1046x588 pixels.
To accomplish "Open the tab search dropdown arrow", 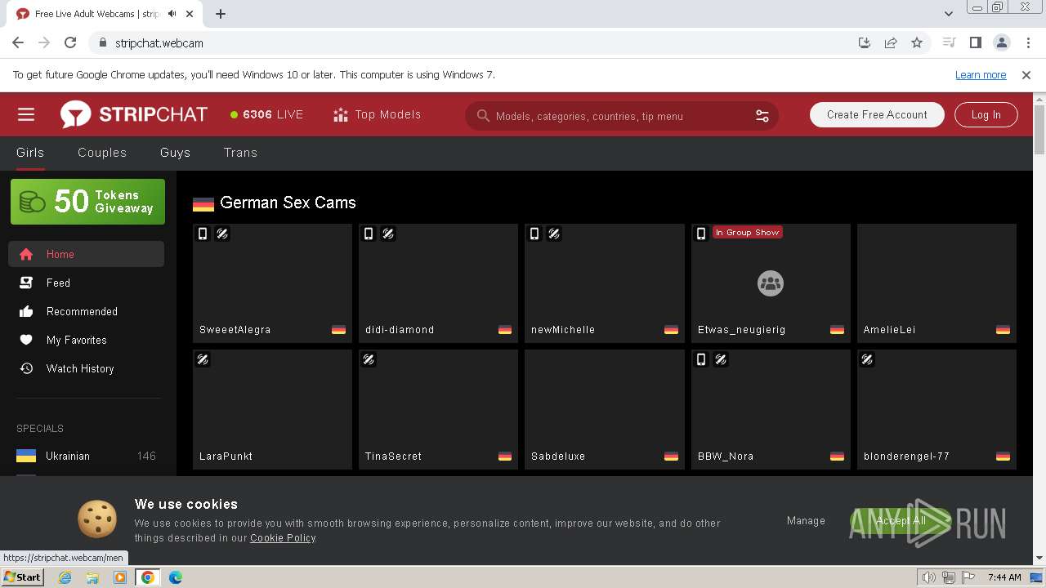I will tap(948, 14).
